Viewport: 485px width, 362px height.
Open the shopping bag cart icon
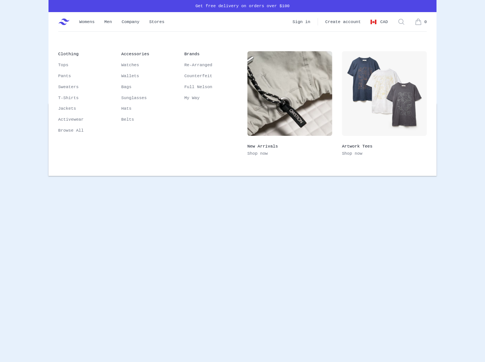coord(418,22)
